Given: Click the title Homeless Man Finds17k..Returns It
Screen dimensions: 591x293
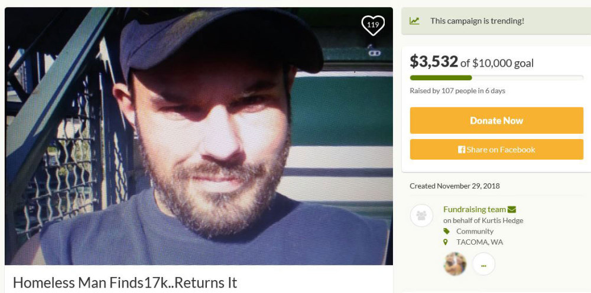Looking at the screenshot, I should (x=125, y=282).
